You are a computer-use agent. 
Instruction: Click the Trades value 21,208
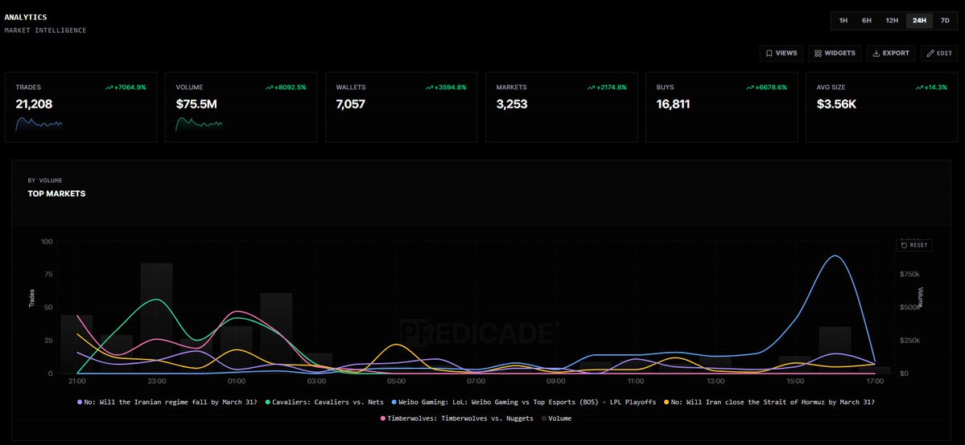click(34, 104)
